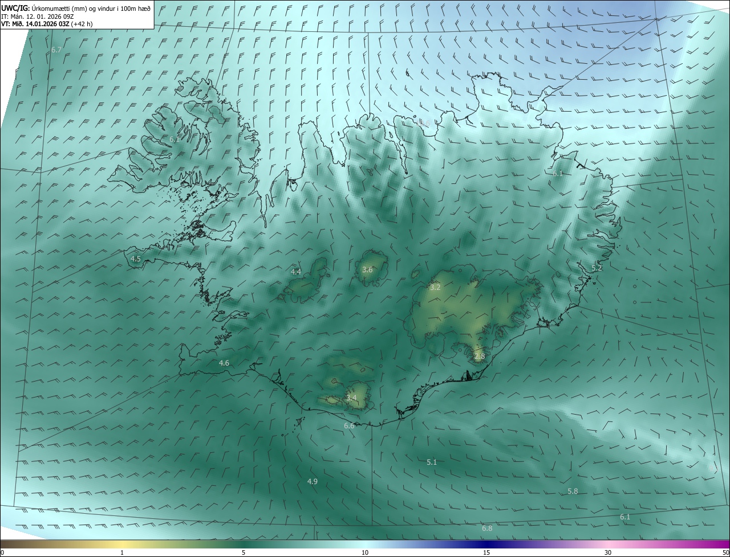Click the 15 tick label on the colour scale
This screenshot has width=730, height=557.
point(486,553)
